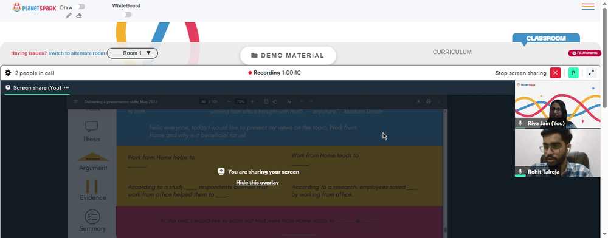
Task: Click switch to alternate room link
Action: pos(77,53)
